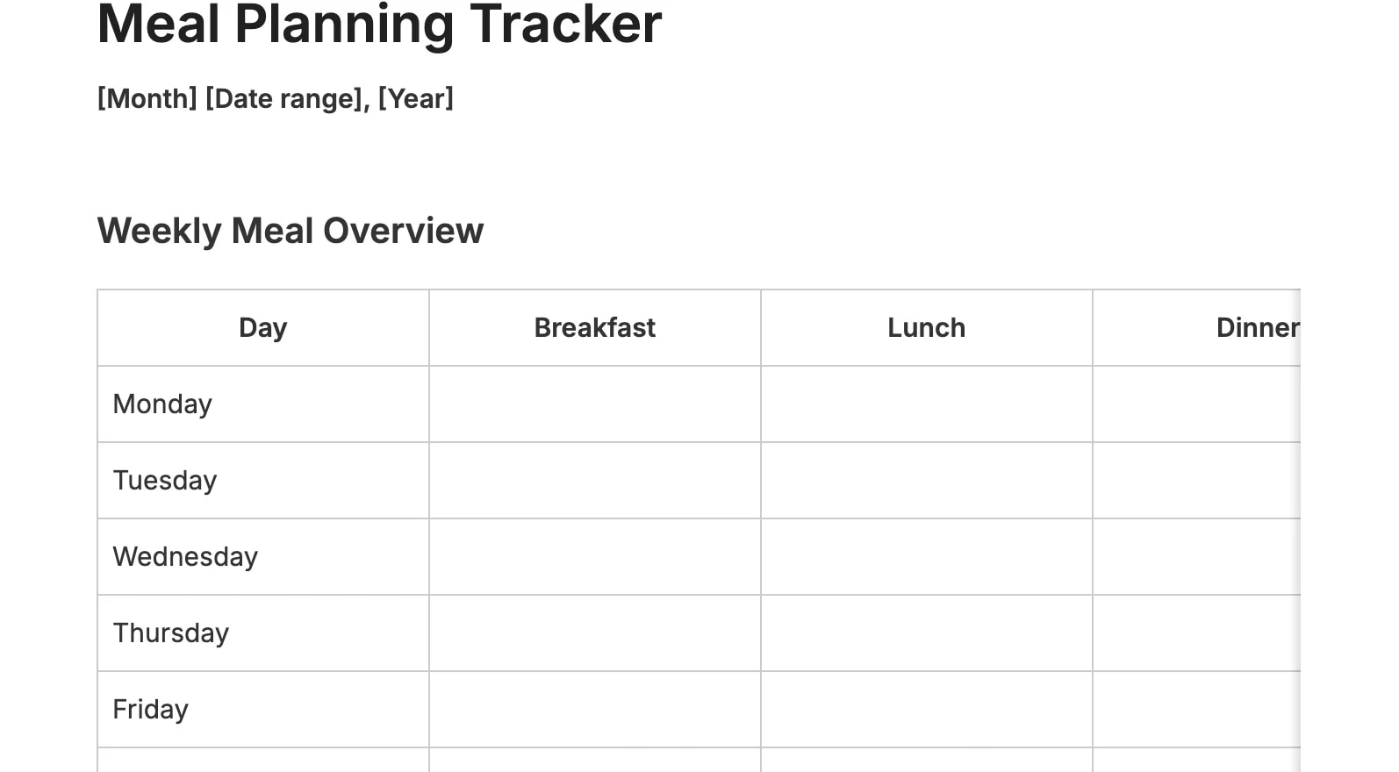Click the Monday row label cell
1399x772 pixels.
tap(262, 404)
